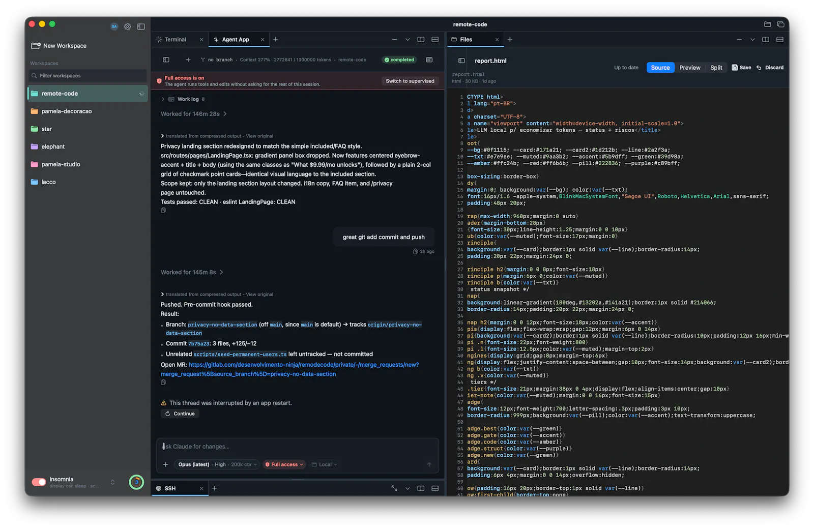Focus the Filter workspaces search field

(88, 76)
